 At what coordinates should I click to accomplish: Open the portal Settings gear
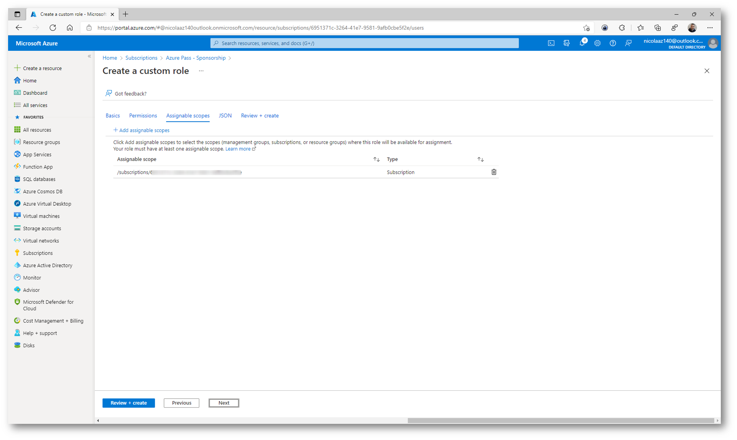(x=597, y=43)
